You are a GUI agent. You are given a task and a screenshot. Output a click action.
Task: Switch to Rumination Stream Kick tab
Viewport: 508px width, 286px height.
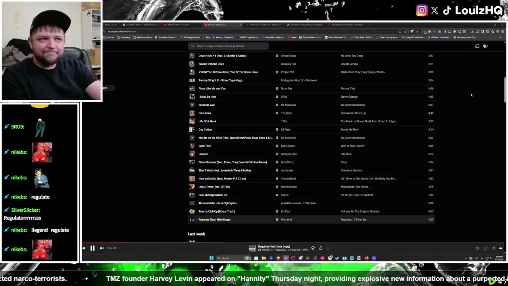[x=141, y=25]
